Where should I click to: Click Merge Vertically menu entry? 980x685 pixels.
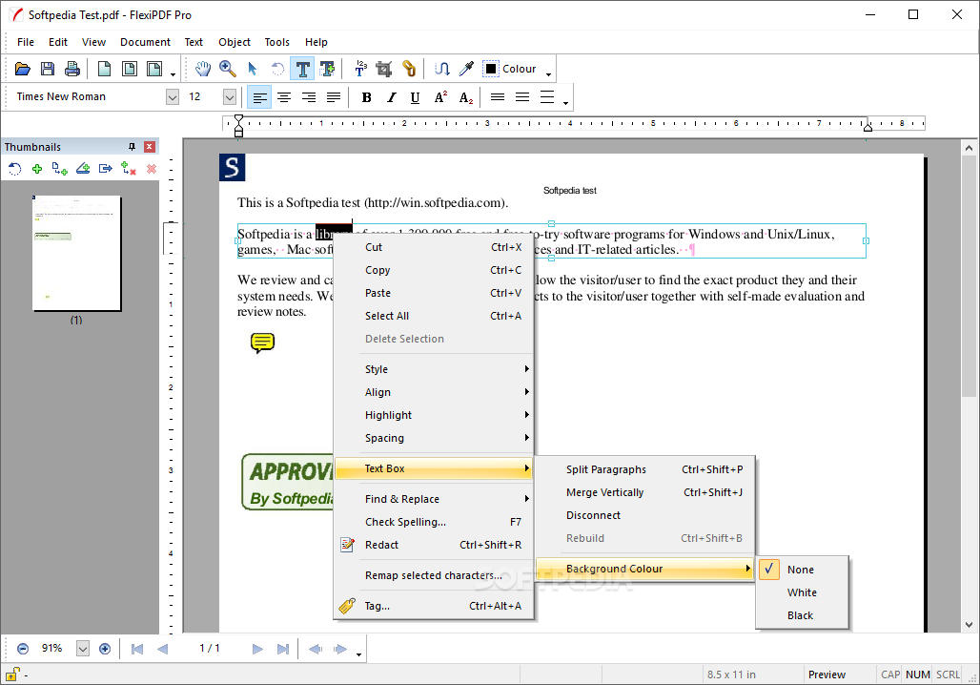(x=645, y=492)
